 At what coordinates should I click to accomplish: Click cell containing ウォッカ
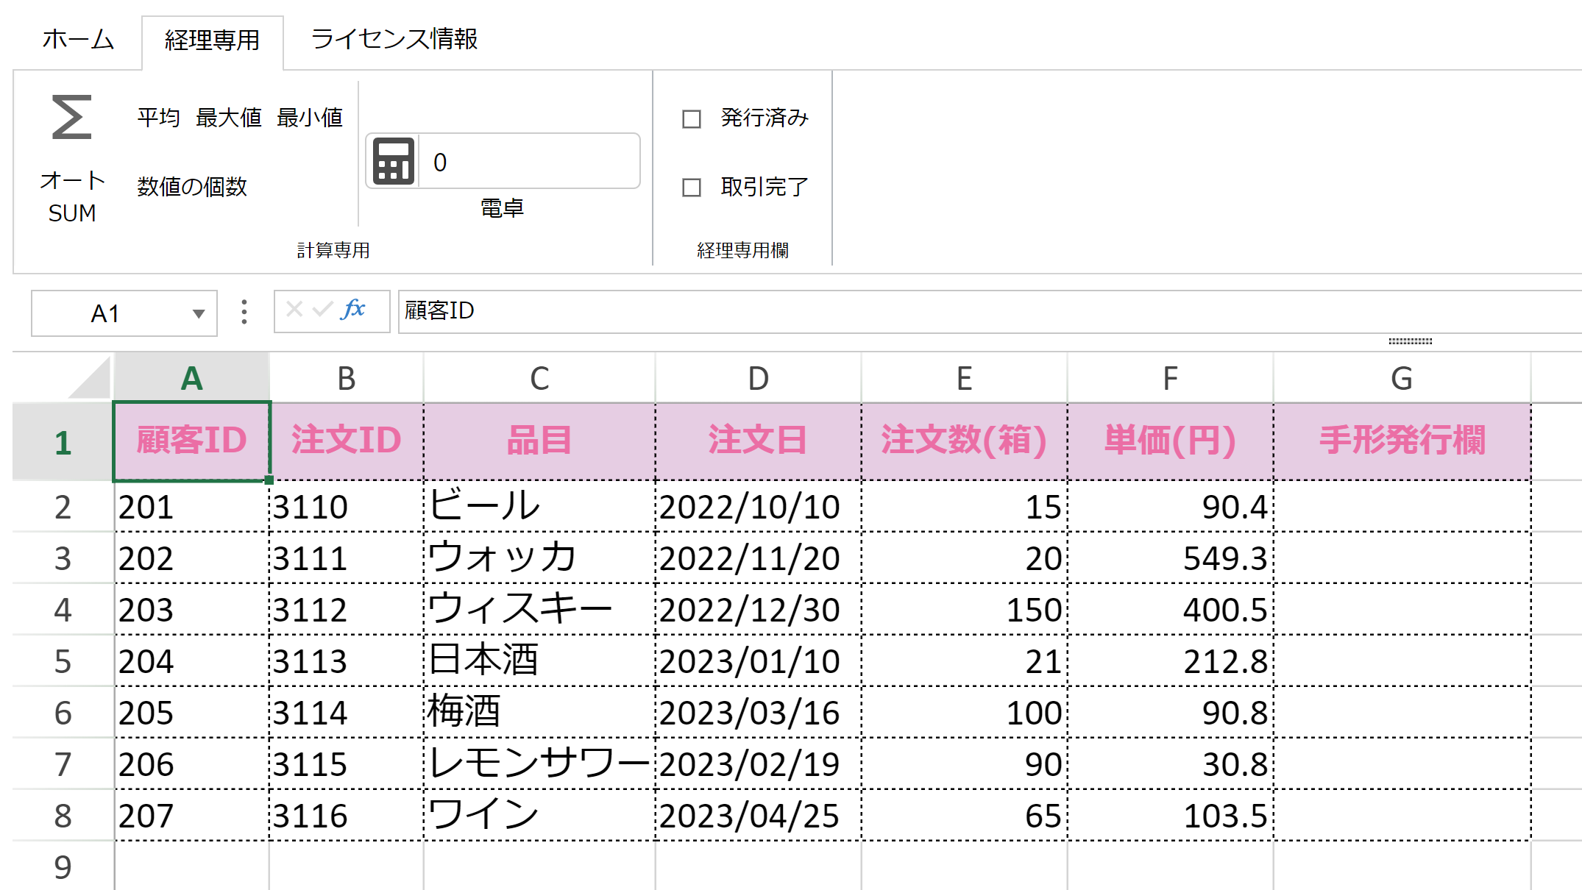pos(539,558)
